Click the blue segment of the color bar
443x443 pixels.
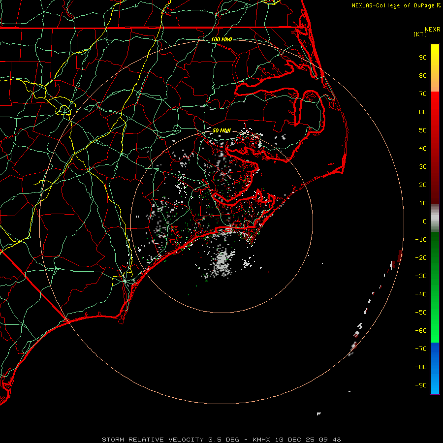(x=435, y=368)
